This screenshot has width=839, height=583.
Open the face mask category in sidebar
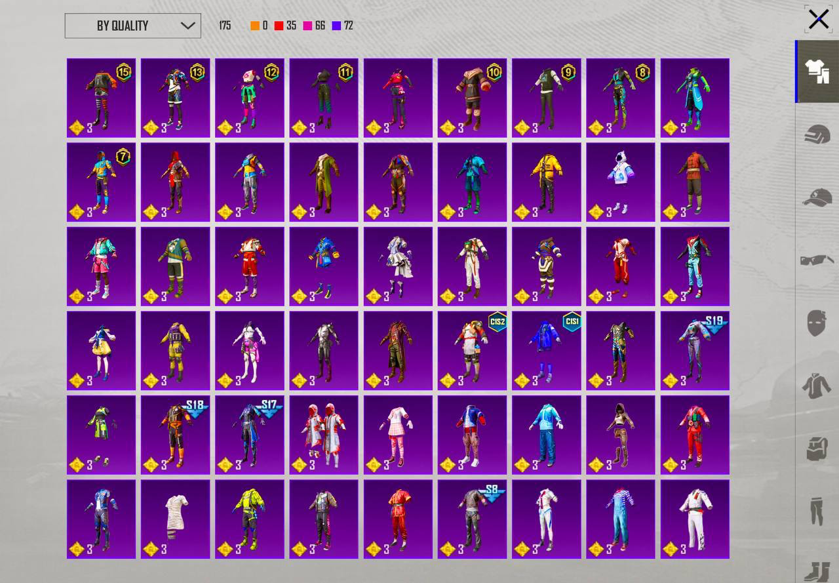817,323
